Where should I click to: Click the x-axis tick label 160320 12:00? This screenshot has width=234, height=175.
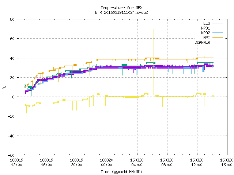(197, 163)
